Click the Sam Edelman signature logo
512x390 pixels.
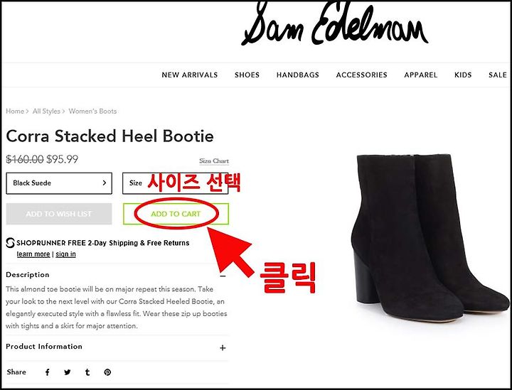tap(335, 23)
